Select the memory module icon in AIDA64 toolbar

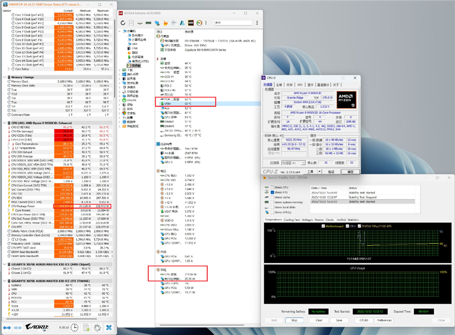point(147,23)
